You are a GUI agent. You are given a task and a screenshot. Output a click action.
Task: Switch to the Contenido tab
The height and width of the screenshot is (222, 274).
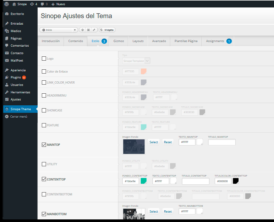pyautogui.click(x=76, y=41)
